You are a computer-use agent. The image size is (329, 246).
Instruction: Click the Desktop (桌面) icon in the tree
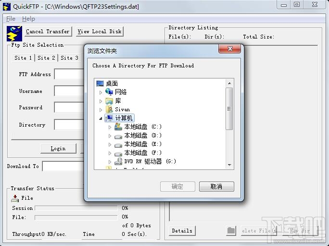point(100,83)
